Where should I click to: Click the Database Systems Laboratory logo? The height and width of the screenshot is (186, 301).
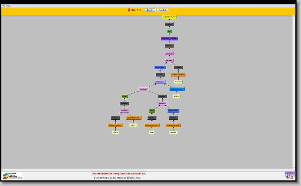[x=13, y=176]
